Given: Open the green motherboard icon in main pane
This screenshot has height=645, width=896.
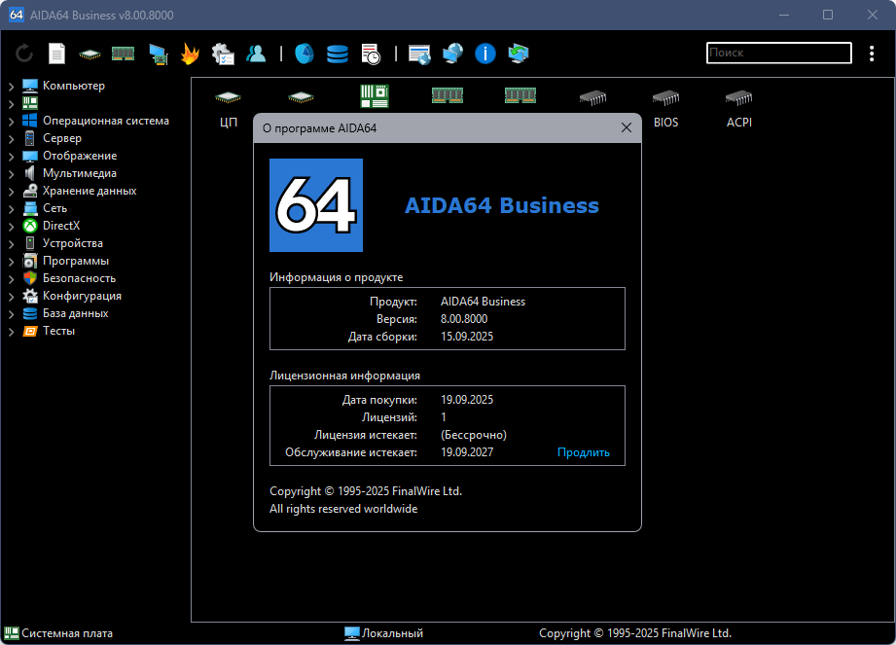Looking at the screenshot, I should (x=375, y=96).
